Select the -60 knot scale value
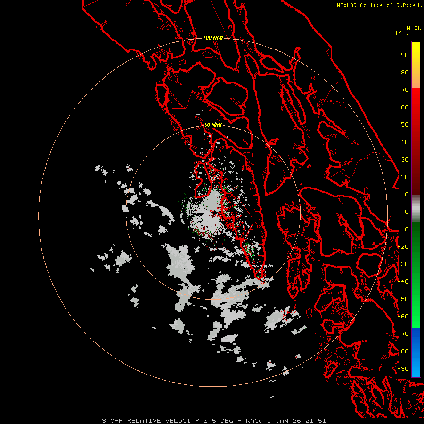Screen dimensions: 424x424 click(x=403, y=317)
